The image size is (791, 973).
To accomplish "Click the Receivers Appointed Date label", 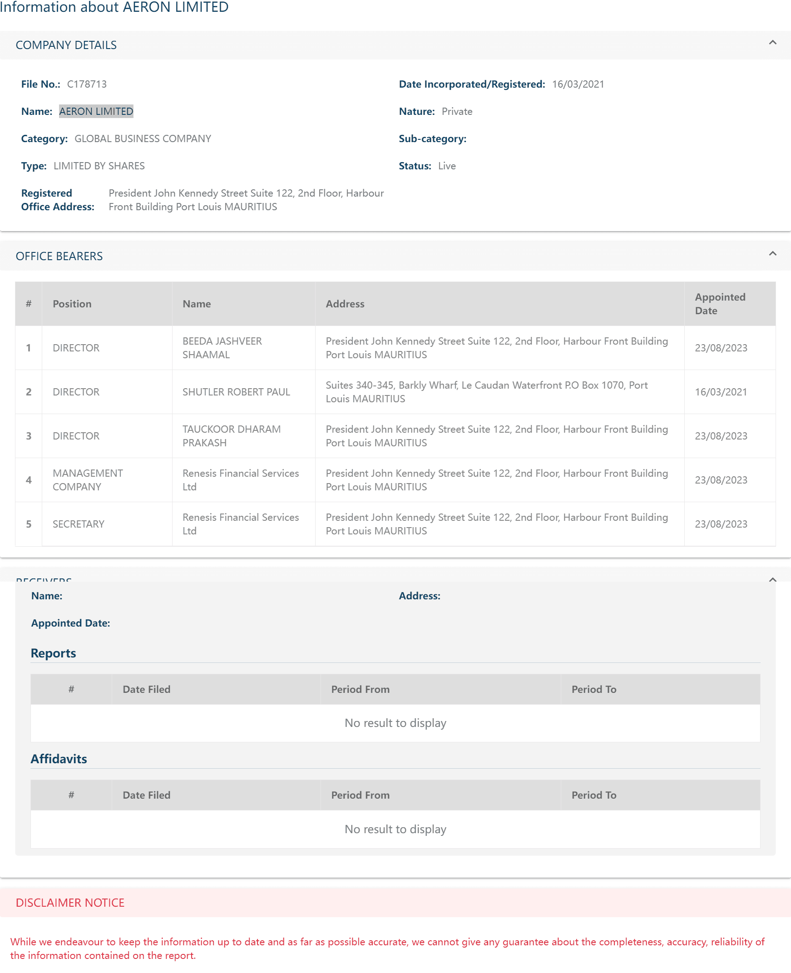I will click(x=71, y=622).
